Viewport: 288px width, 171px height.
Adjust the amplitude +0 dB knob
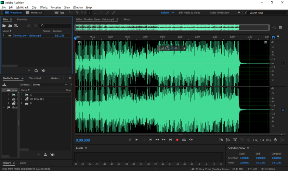167,48
